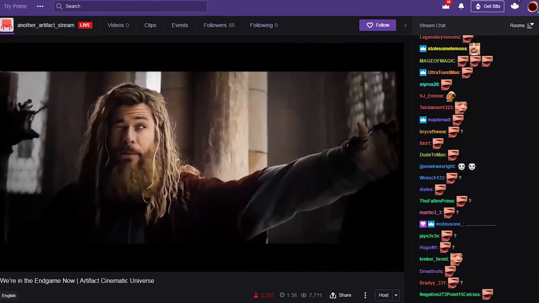Click the another_artifact_stream channel avatar
Screen dimensions: 539x303
pos(7,25)
